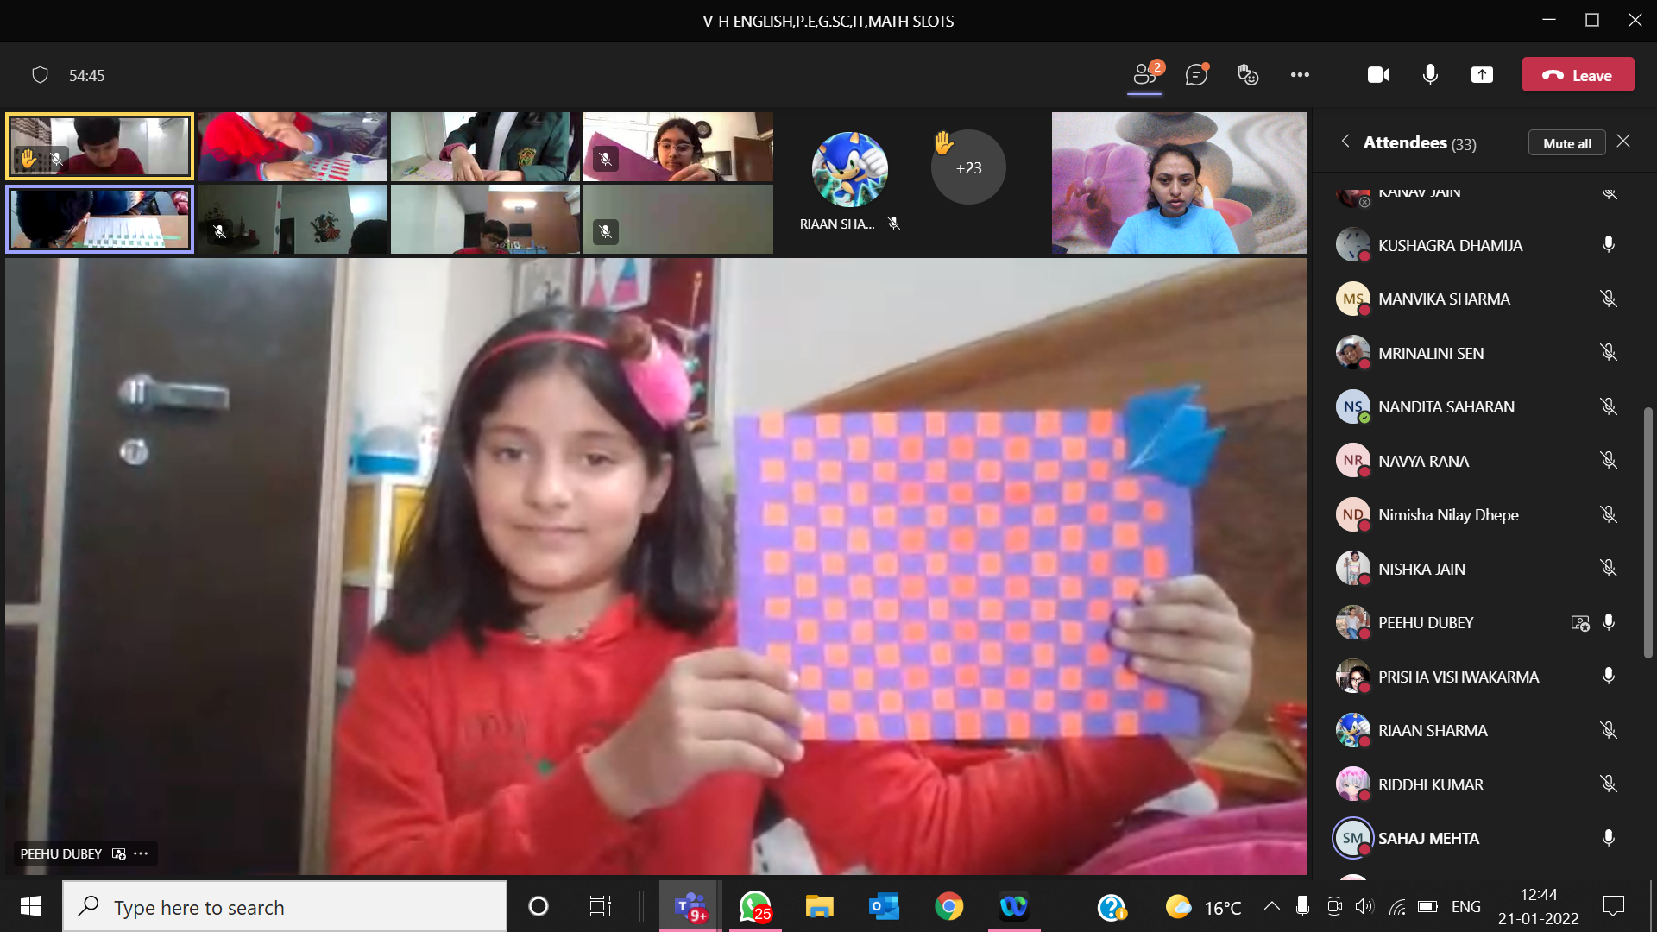Open clock and date 12:44

pyautogui.click(x=1538, y=906)
